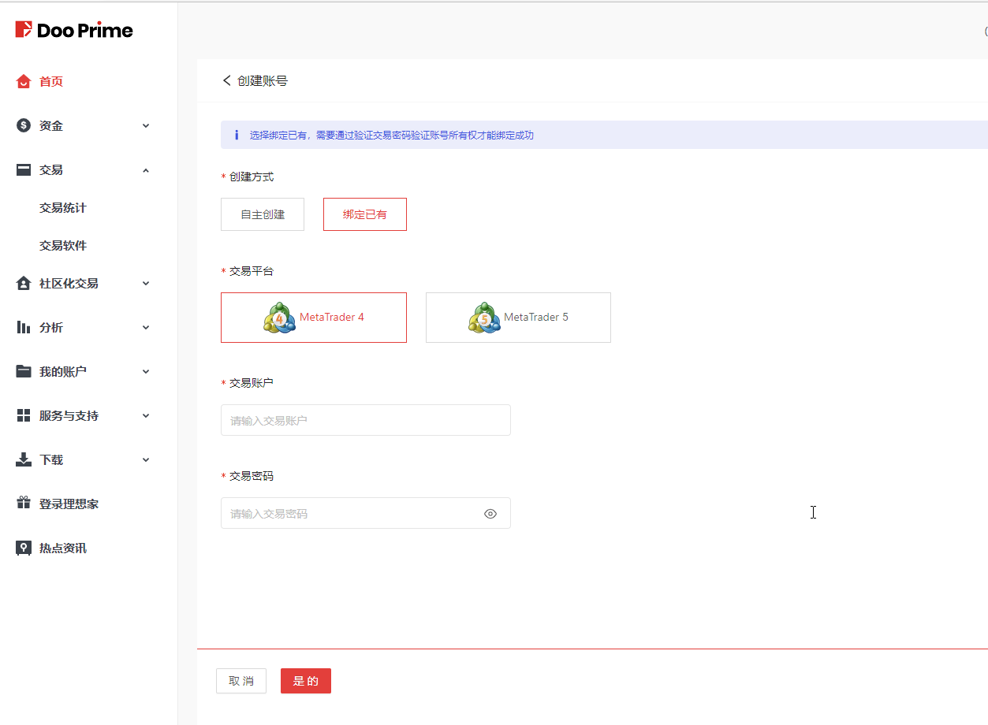Open the 交易软件 submenu item
The image size is (988, 725).
[63, 246]
